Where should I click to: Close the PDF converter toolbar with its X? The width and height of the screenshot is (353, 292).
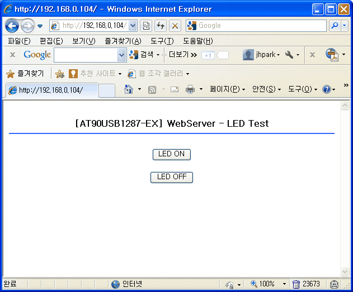tap(312, 55)
